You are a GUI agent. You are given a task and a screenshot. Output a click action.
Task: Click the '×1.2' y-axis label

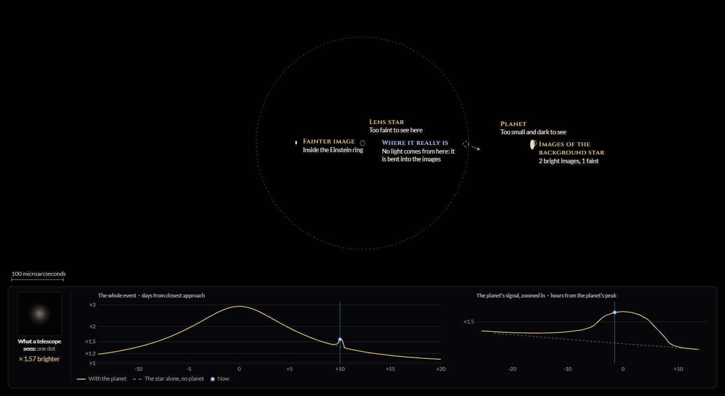(90, 354)
